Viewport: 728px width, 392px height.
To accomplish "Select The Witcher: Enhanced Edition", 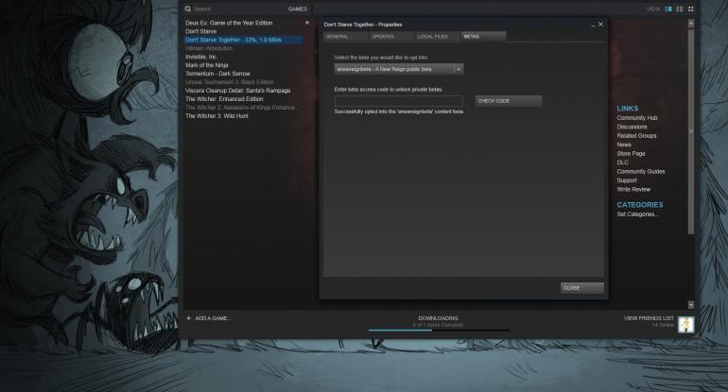I will pos(224,99).
